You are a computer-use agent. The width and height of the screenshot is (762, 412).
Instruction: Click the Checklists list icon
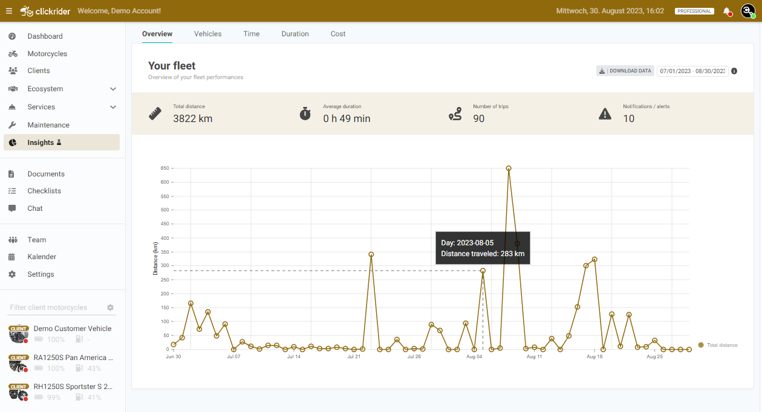pyautogui.click(x=12, y=191)
